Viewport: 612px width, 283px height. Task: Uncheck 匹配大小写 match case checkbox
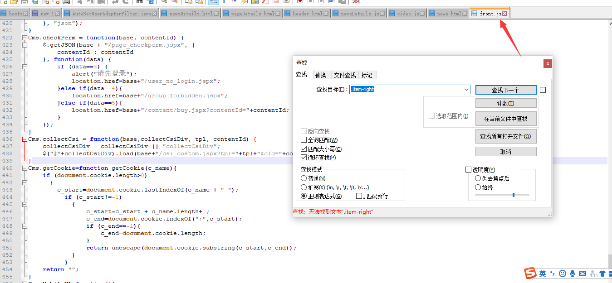point(304,149)
